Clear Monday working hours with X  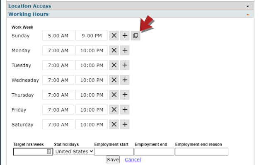coord(114,51)
